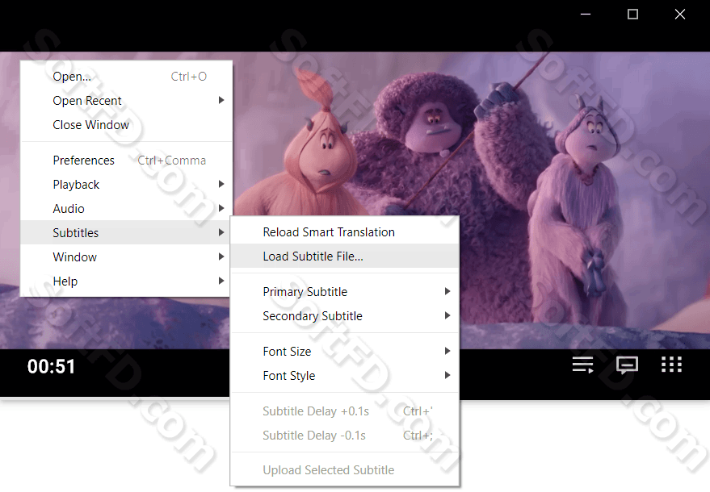Expand the Font Size submenu

345,352
